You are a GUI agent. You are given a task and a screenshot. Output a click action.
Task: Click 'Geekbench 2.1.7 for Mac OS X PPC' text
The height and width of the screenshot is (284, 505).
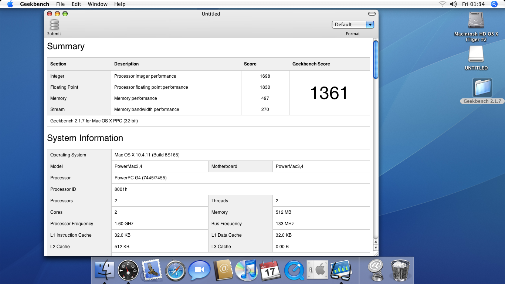(x=94, y=121)
